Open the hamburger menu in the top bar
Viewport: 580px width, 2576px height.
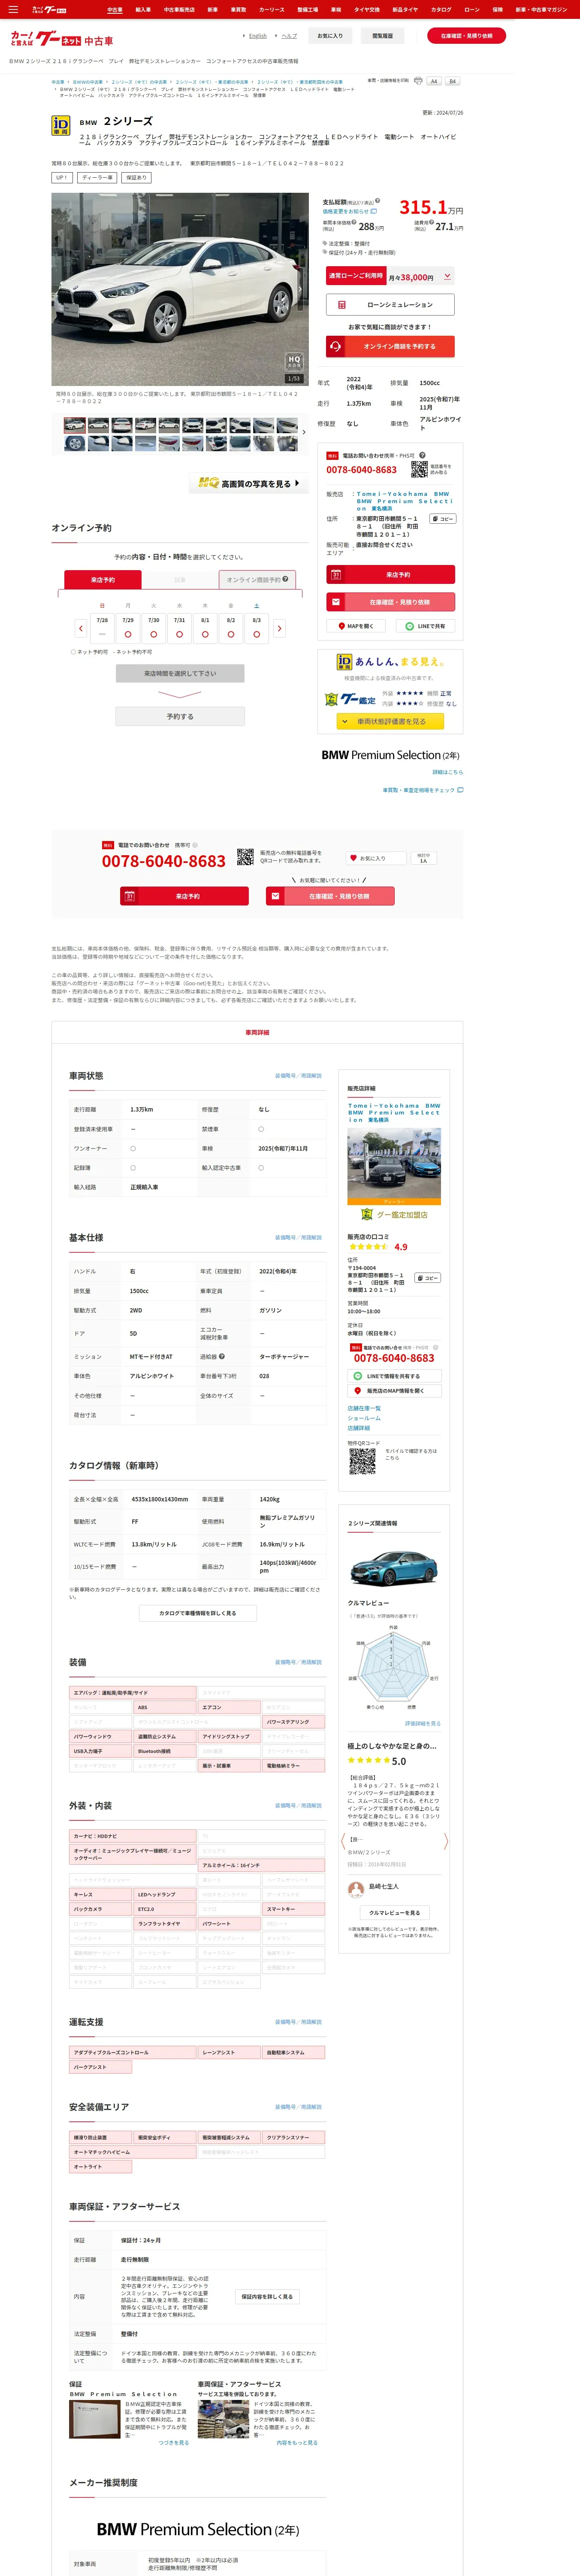click(x=12, y=10)
